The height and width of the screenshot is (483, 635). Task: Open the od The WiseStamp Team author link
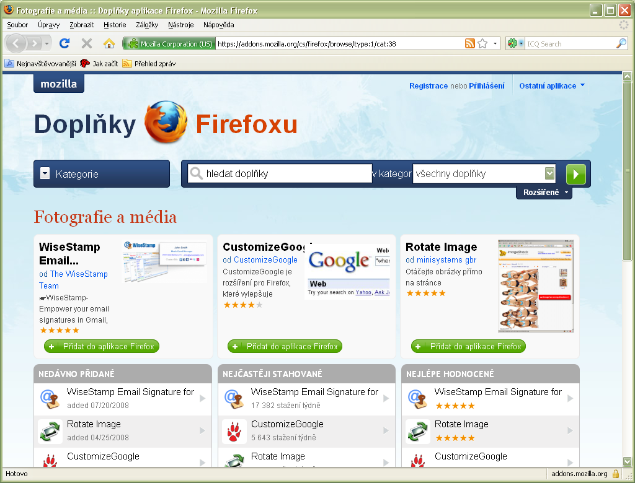(x=73, y=279)
